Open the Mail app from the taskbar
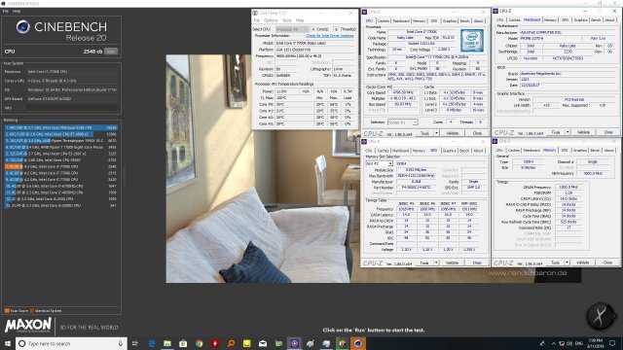This screenshot has width=623, height=350. coord(263,343)
